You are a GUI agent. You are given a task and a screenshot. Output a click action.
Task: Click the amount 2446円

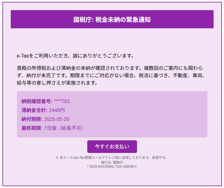point(57,110)
